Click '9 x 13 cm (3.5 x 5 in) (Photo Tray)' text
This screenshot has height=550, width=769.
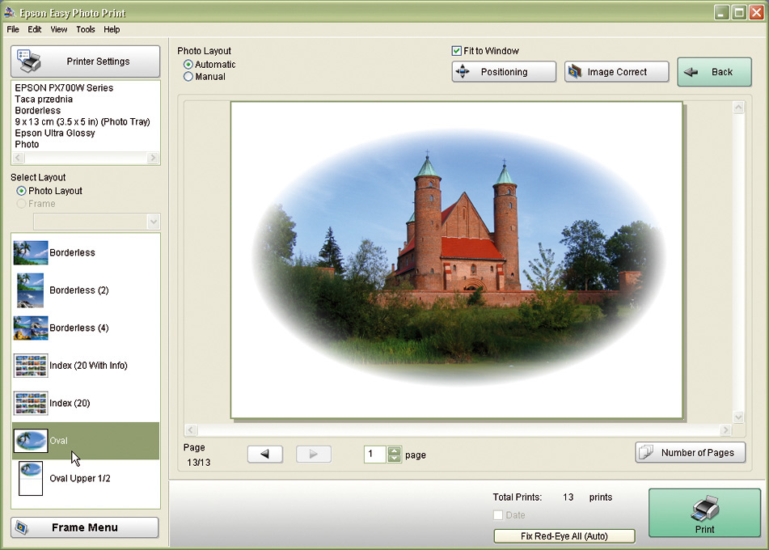[x=82, y=121]
